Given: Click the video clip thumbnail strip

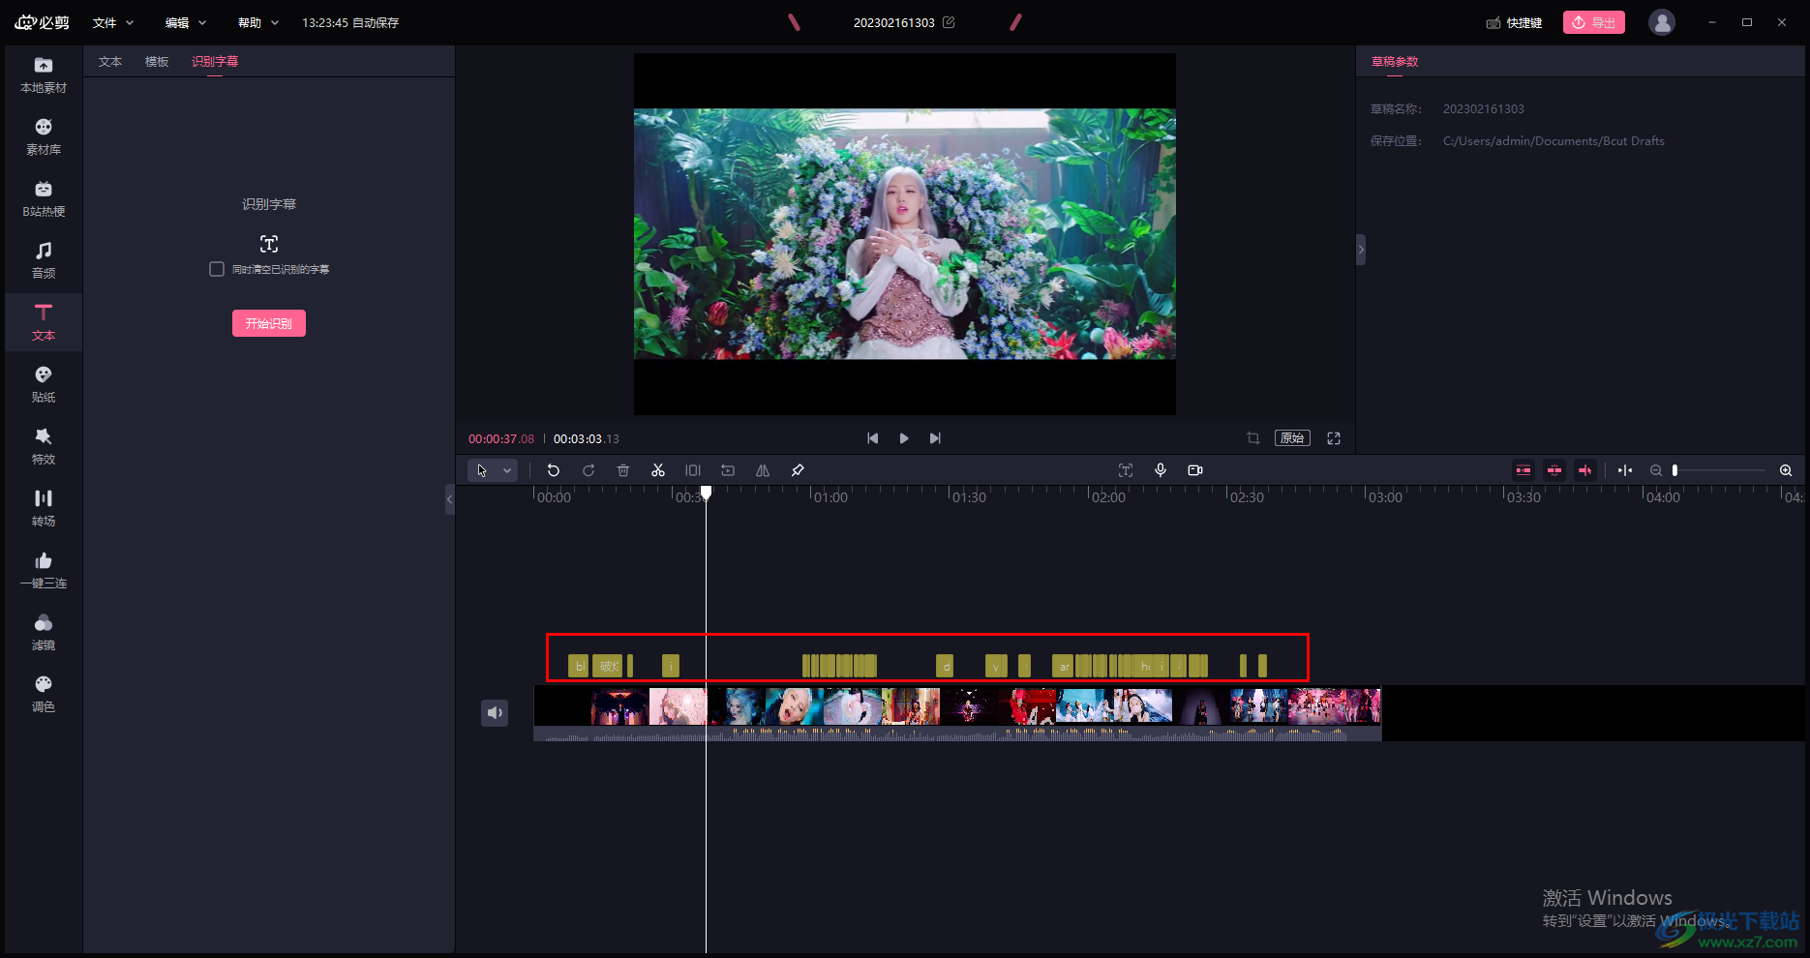Looking at the screenshot, I should point(957,706).
